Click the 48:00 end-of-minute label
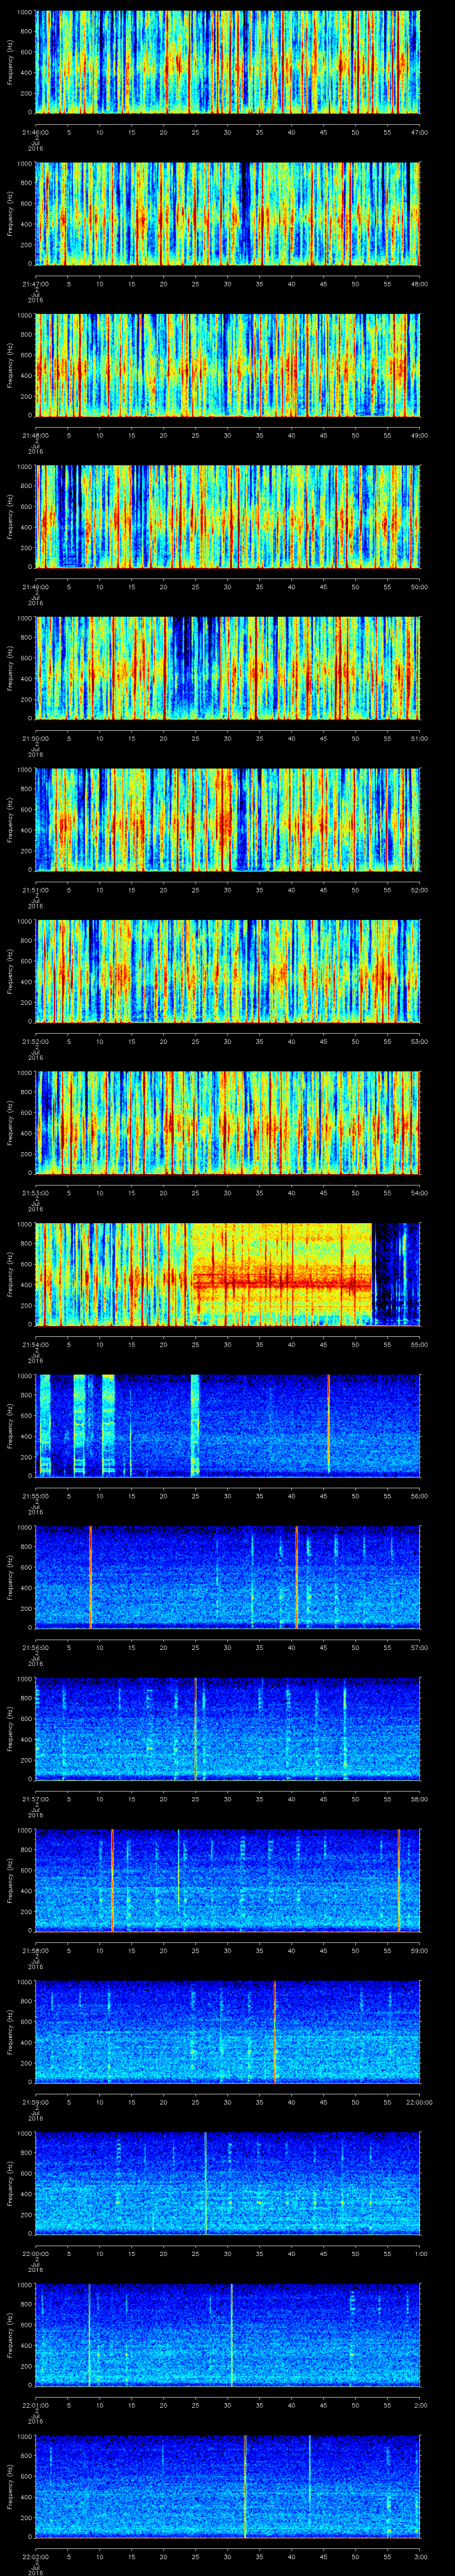 tap(419, 284)
